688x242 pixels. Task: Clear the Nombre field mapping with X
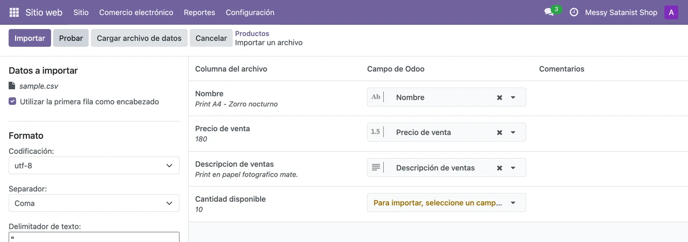coord(499,97)
